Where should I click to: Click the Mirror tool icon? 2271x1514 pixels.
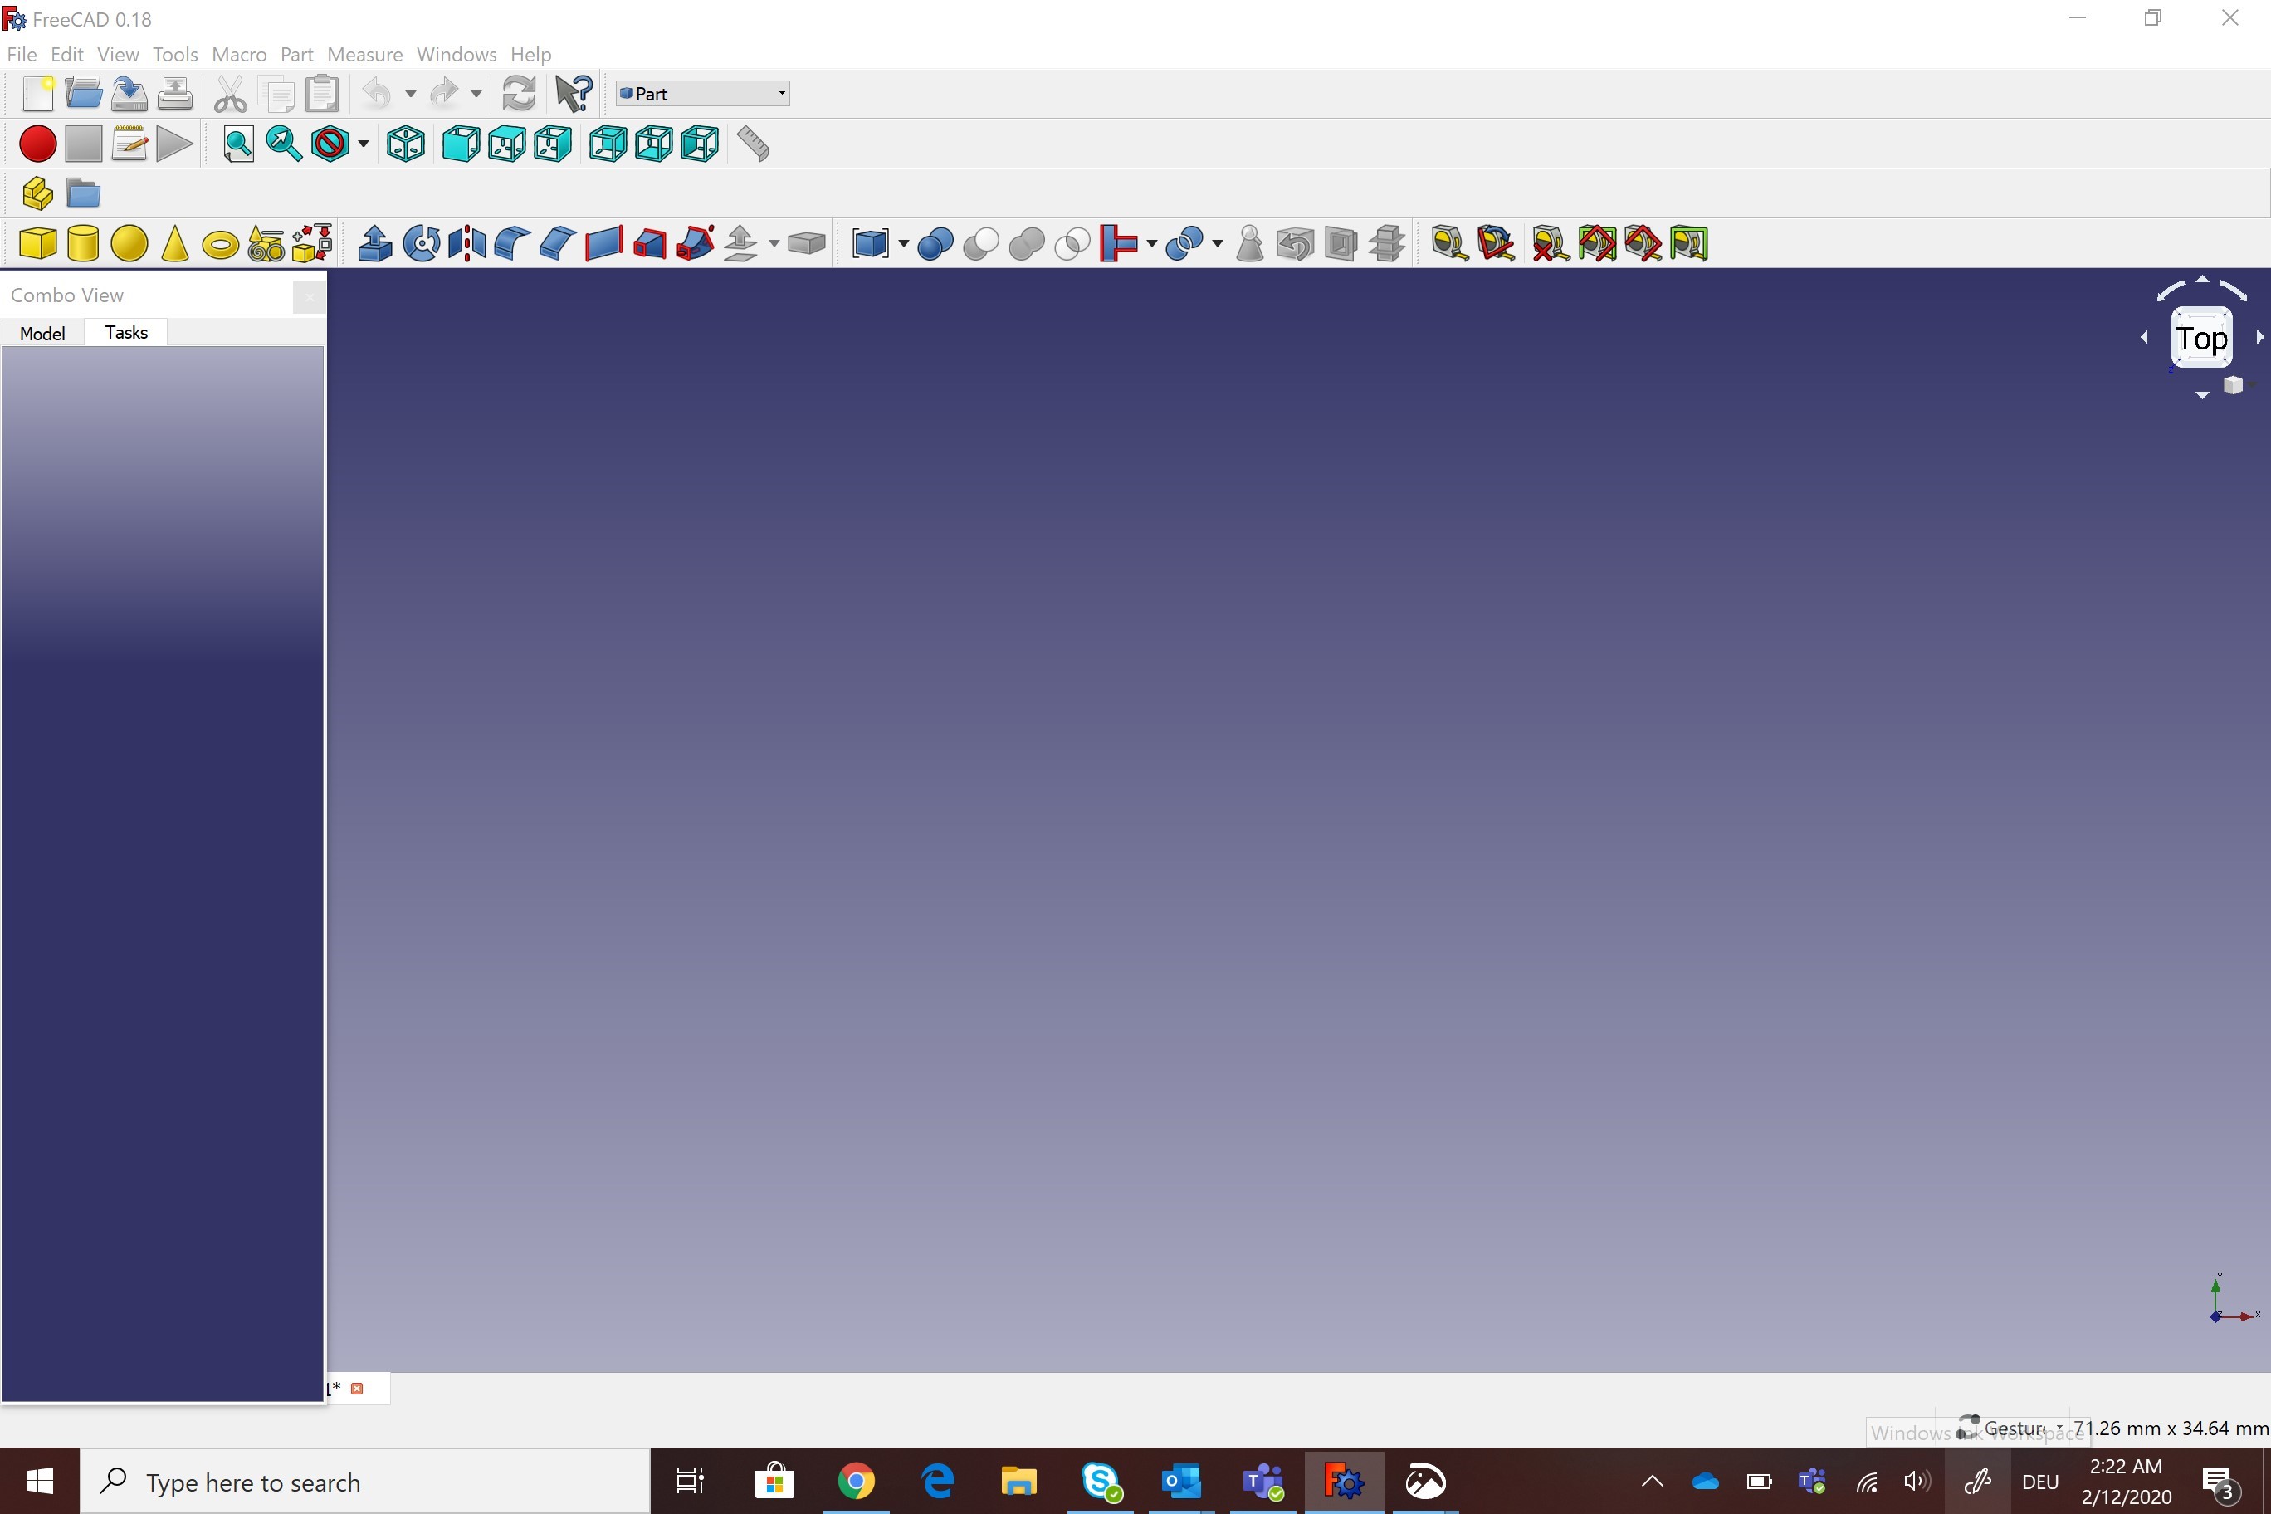click(x=467, y=243)
